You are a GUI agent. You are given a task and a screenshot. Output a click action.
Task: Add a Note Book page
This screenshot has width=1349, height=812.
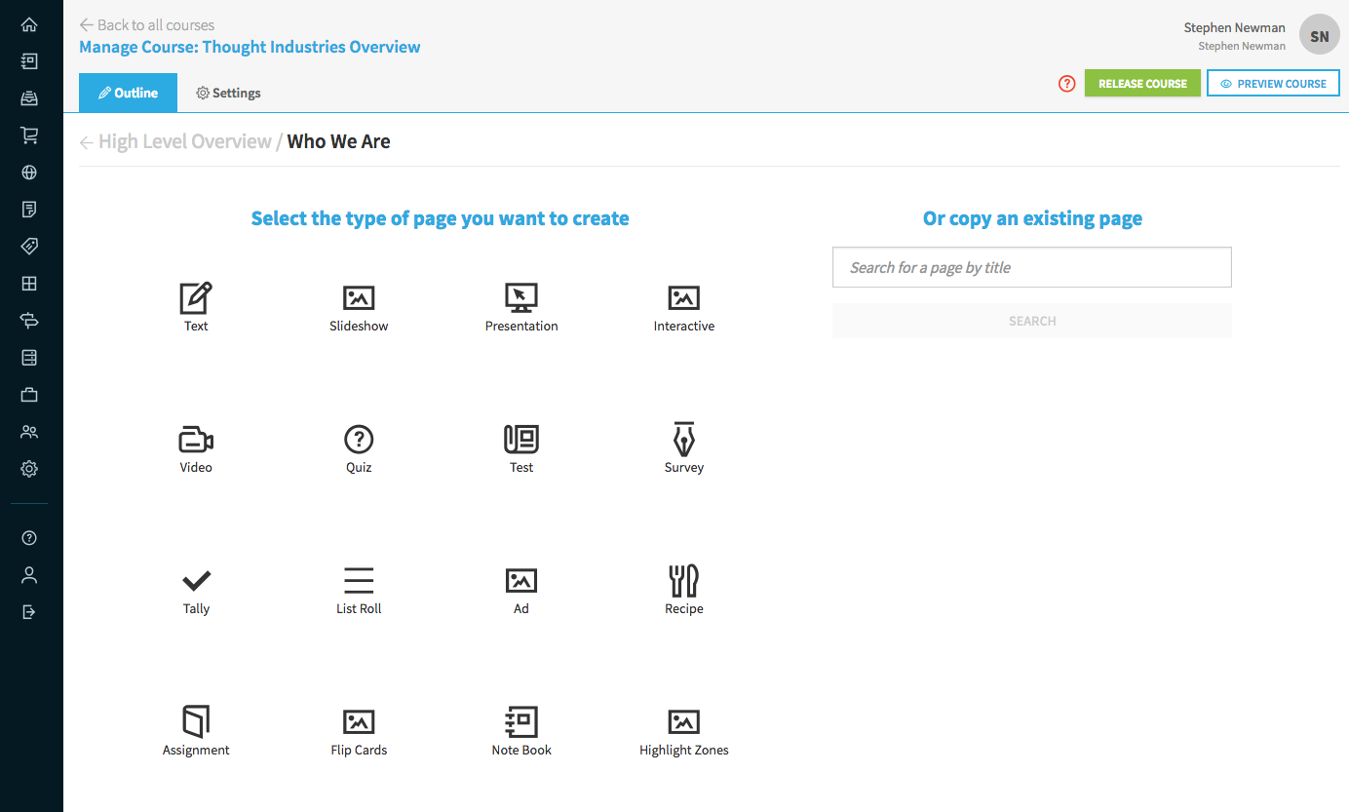[x=521, y=722]
